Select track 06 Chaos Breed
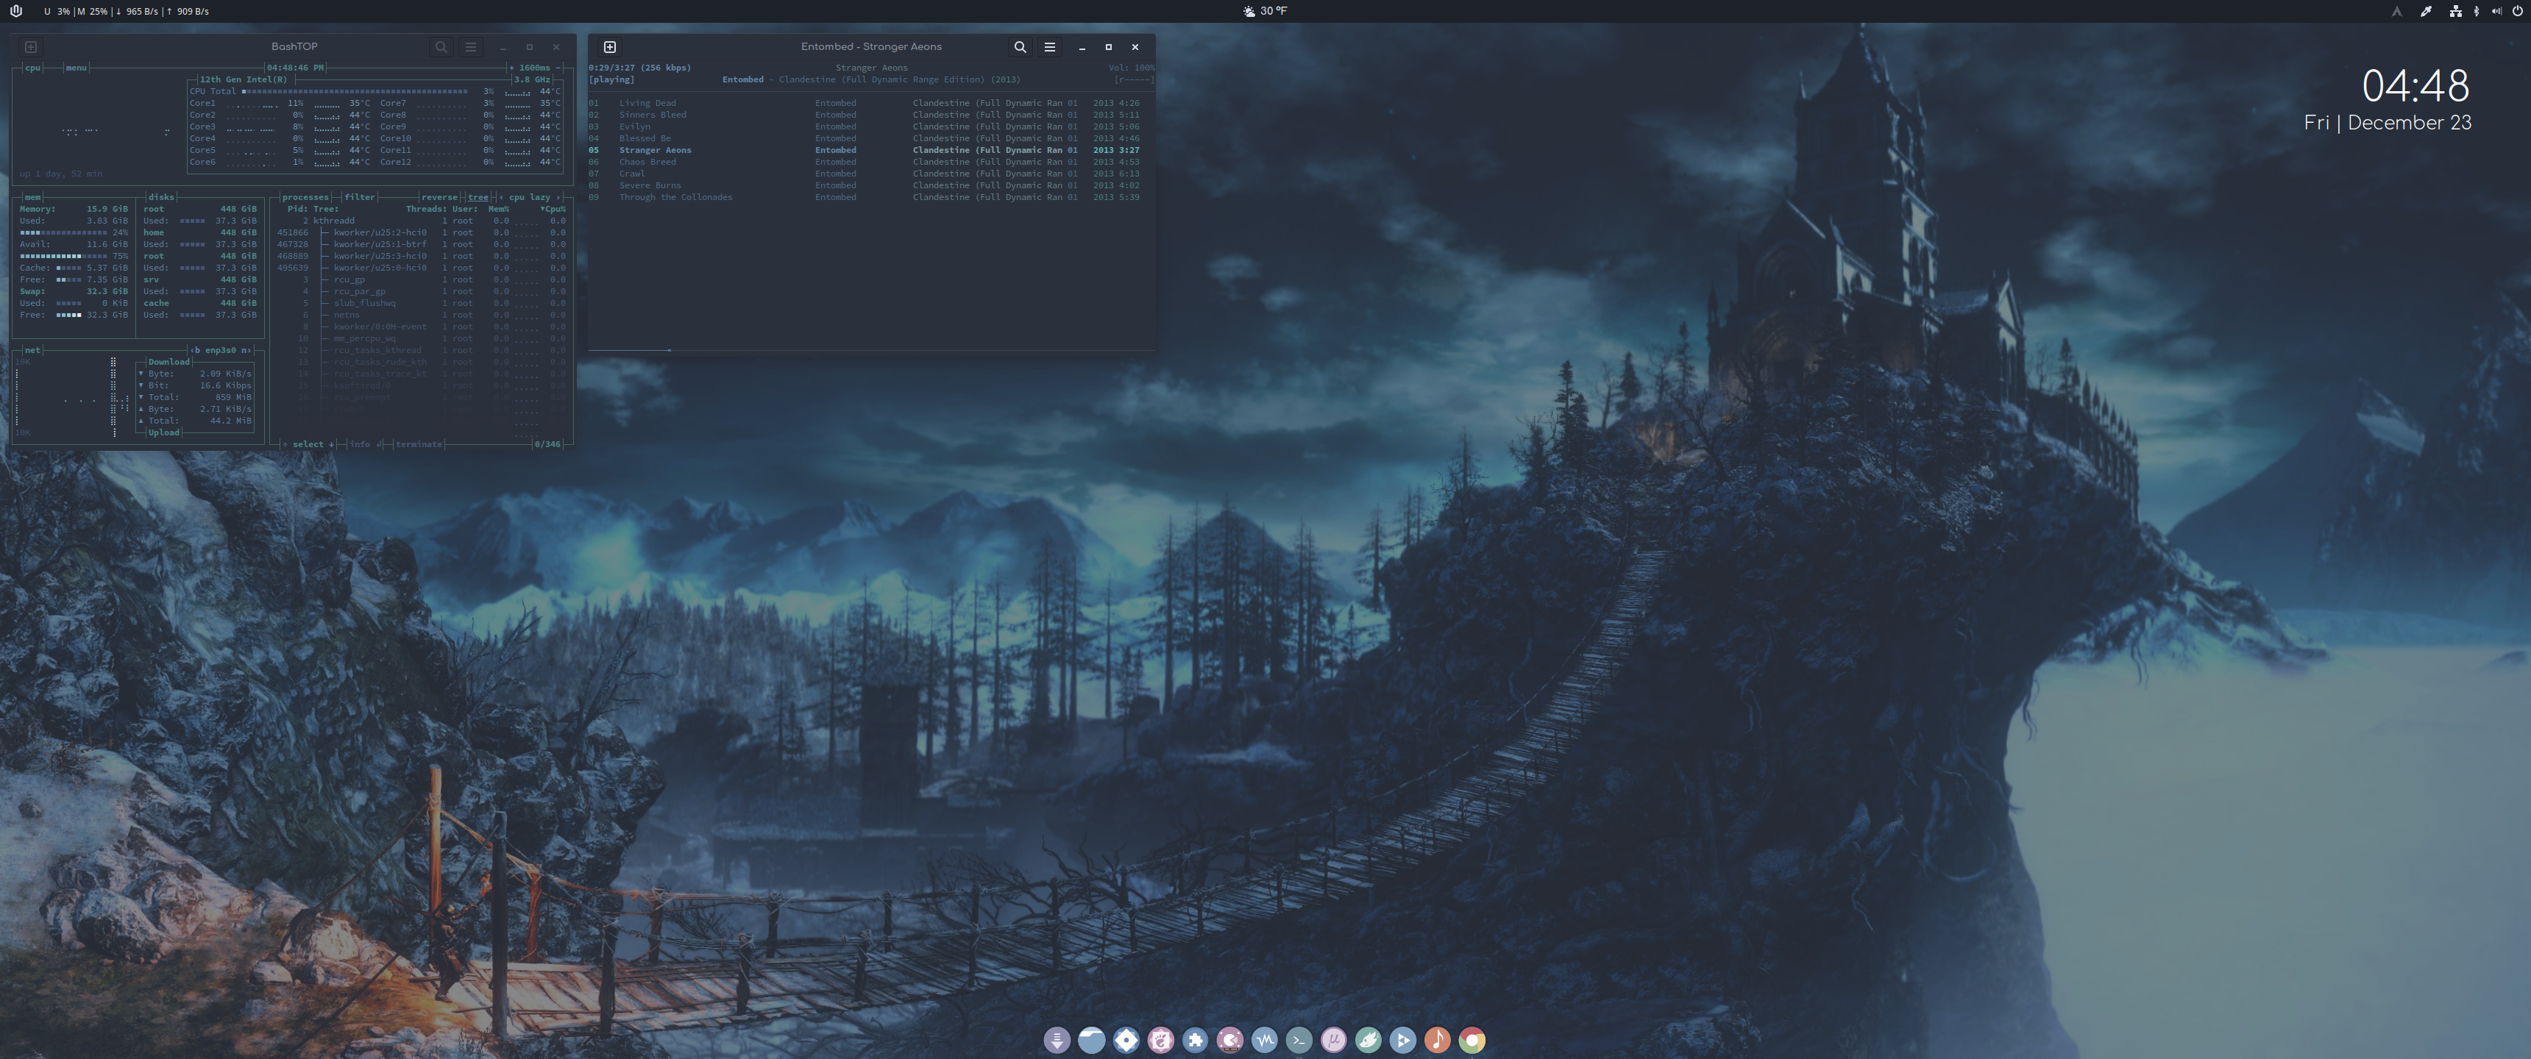This screenshot has height=1059, width=2531. [865, 162]
